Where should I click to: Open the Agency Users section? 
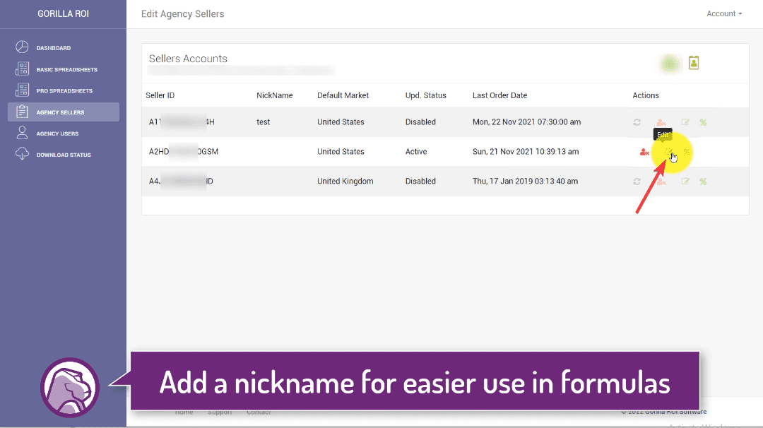(x=57, y=133)
